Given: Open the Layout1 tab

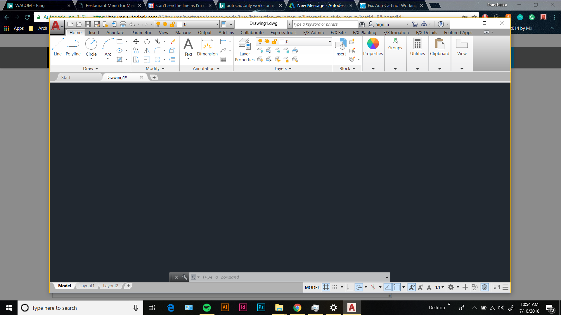Looking at the screenshot, I should click(87, 286).
